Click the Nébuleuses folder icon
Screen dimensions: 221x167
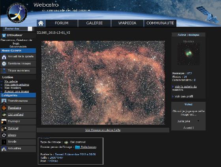click(77, 147)
